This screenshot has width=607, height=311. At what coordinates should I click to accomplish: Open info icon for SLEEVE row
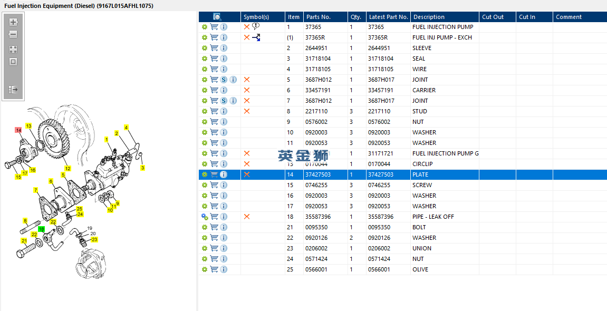coord(224,48)
